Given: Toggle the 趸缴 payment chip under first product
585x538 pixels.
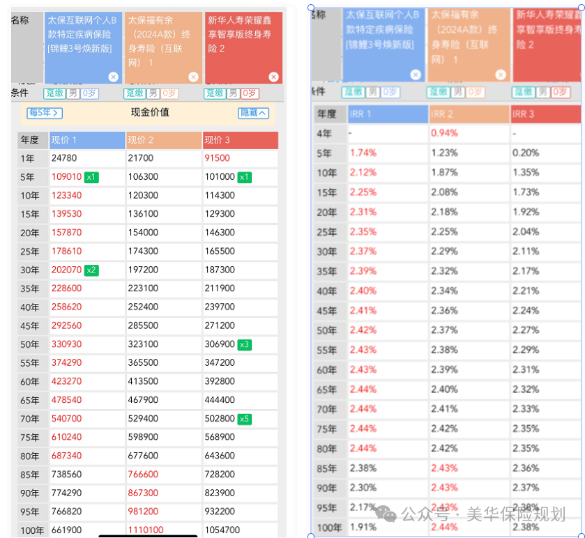Looking at the screenshot, I should click(x=56, y=92).
